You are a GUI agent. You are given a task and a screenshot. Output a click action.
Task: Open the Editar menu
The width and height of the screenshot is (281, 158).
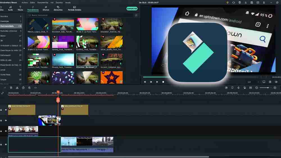32,3
